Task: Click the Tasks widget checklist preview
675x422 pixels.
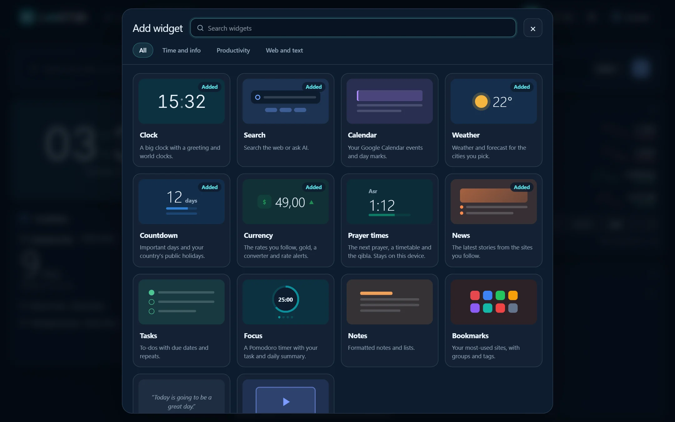Action: click(x=182, y=302)
